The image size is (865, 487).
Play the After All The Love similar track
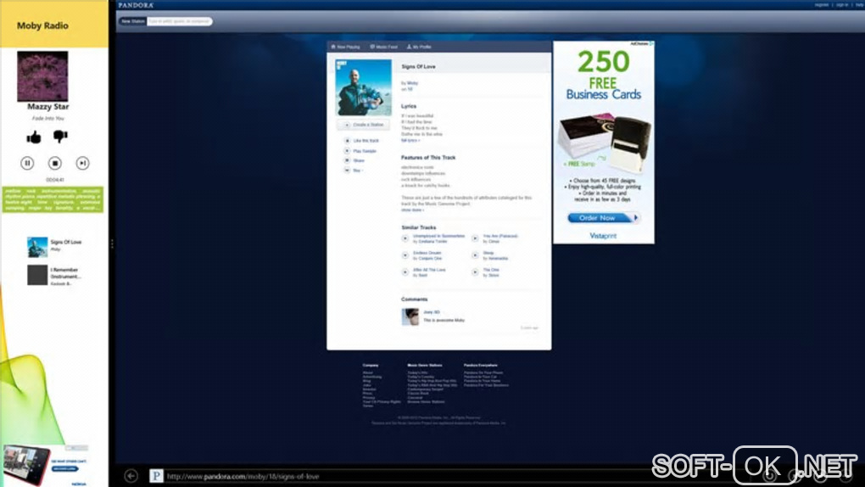coord(405,272)
